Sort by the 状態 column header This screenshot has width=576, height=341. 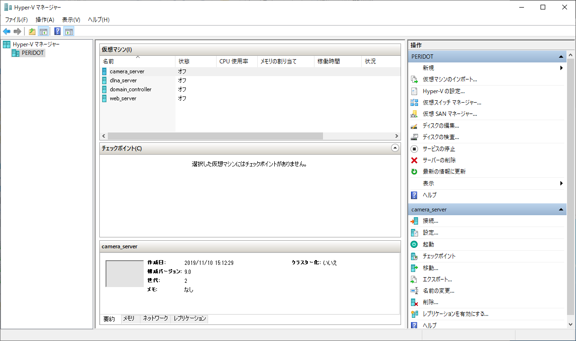[x=195, y=61]
